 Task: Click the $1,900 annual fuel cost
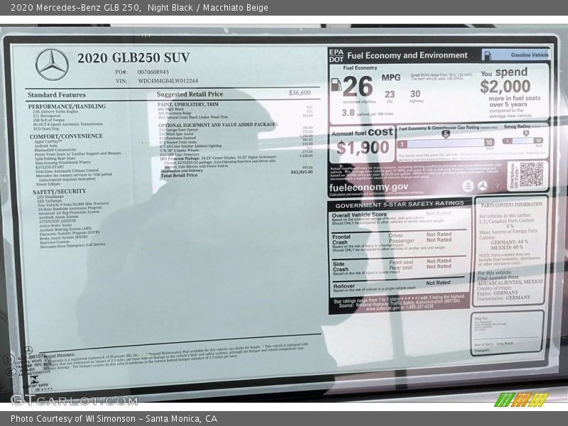tap(363, 148)
